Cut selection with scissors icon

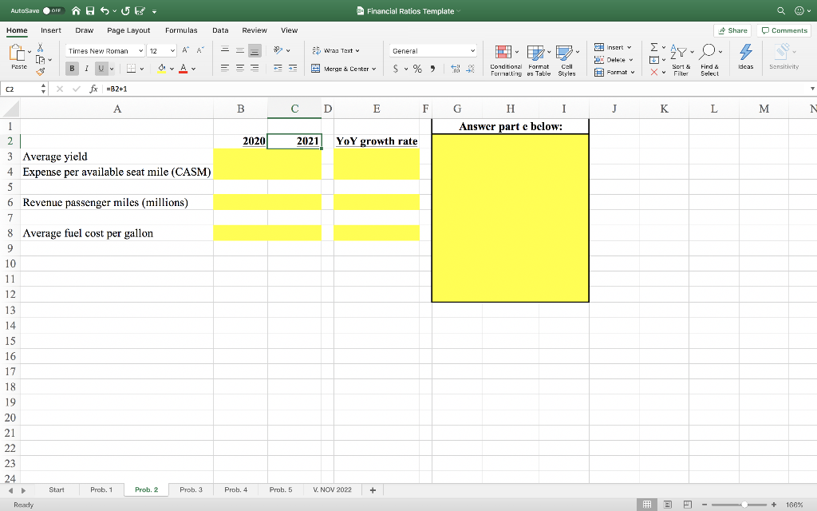coord(40,47)
